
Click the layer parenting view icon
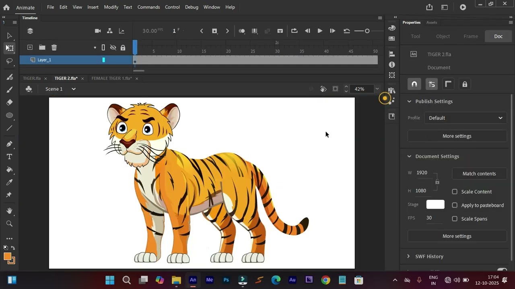(x=109, y=31)
